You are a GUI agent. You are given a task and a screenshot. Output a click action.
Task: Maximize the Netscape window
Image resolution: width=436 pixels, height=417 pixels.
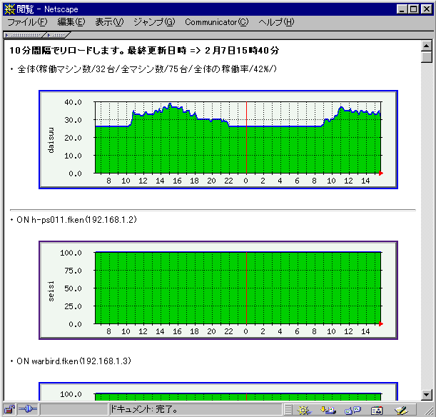[413, 9]
